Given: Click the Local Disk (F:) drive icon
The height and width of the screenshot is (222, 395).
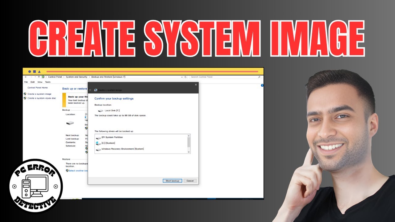Looking at the screenshot, I should click(x=101, y=110).
